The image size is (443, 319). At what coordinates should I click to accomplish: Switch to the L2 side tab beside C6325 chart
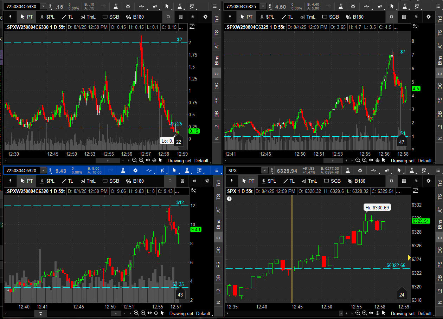(x=440, y=127)
